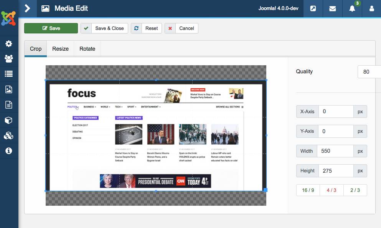Open the System settings gear in the sidebar
Viewport: 381px width, 228px height.
[x=8, y=43]
